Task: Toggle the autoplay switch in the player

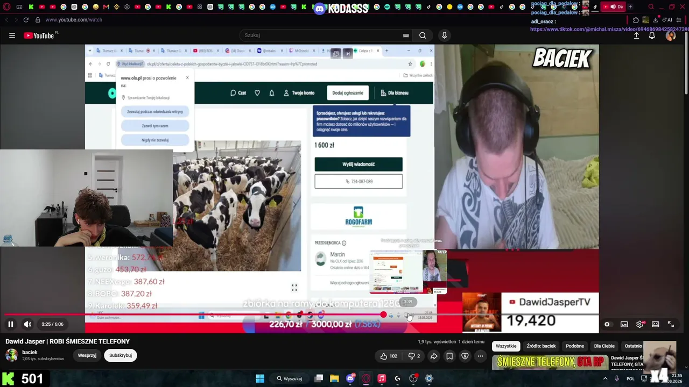Action: pyautogui.click(x=607, y=325)
